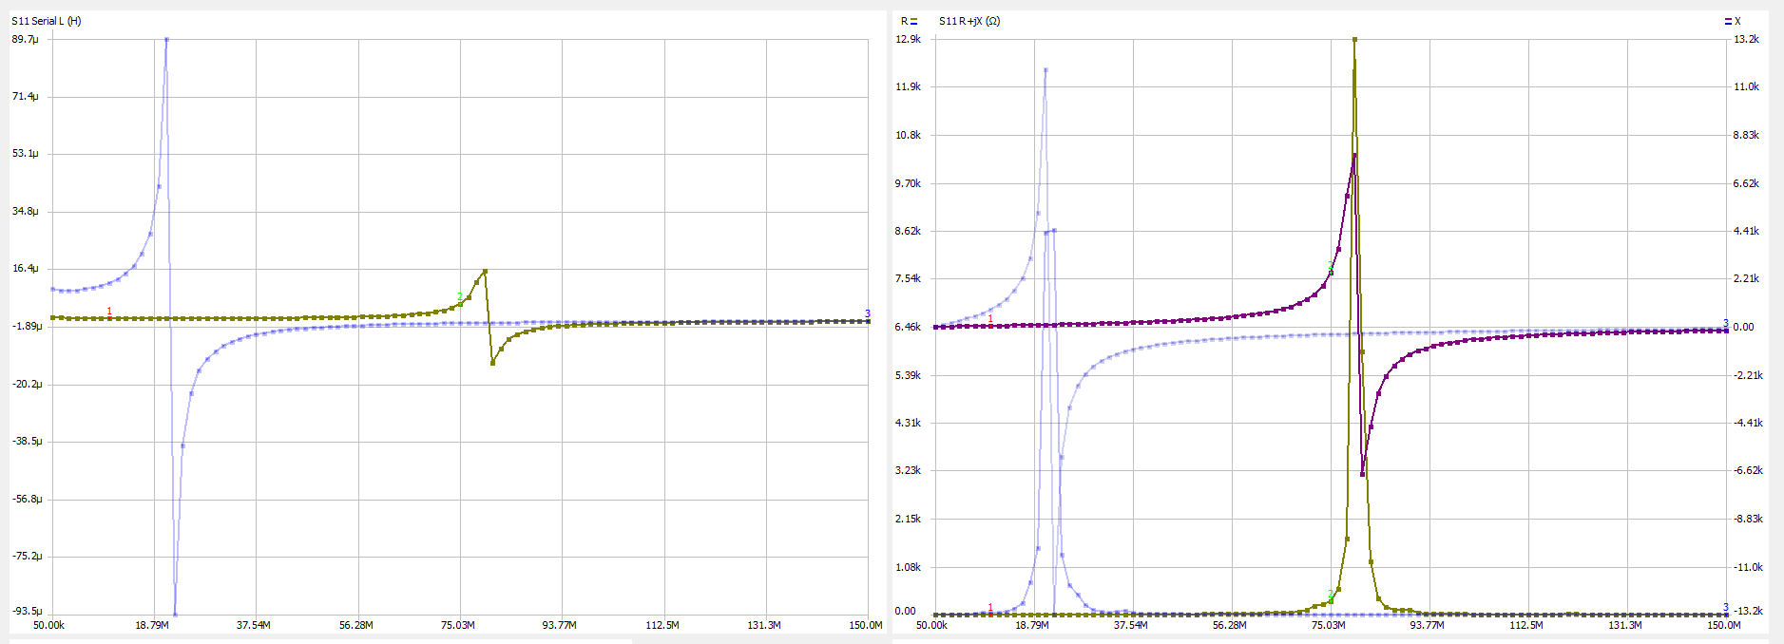The width and height of the screenshot is (1784, 644).
Task: Click the 13.2k label on the right X axis
Action: point(1746,40)
